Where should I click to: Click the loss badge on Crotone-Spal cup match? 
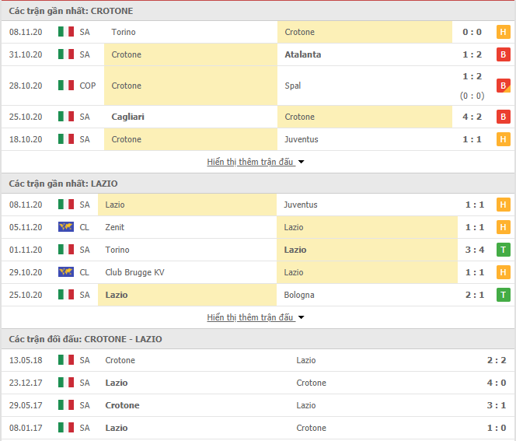[503, 86]
